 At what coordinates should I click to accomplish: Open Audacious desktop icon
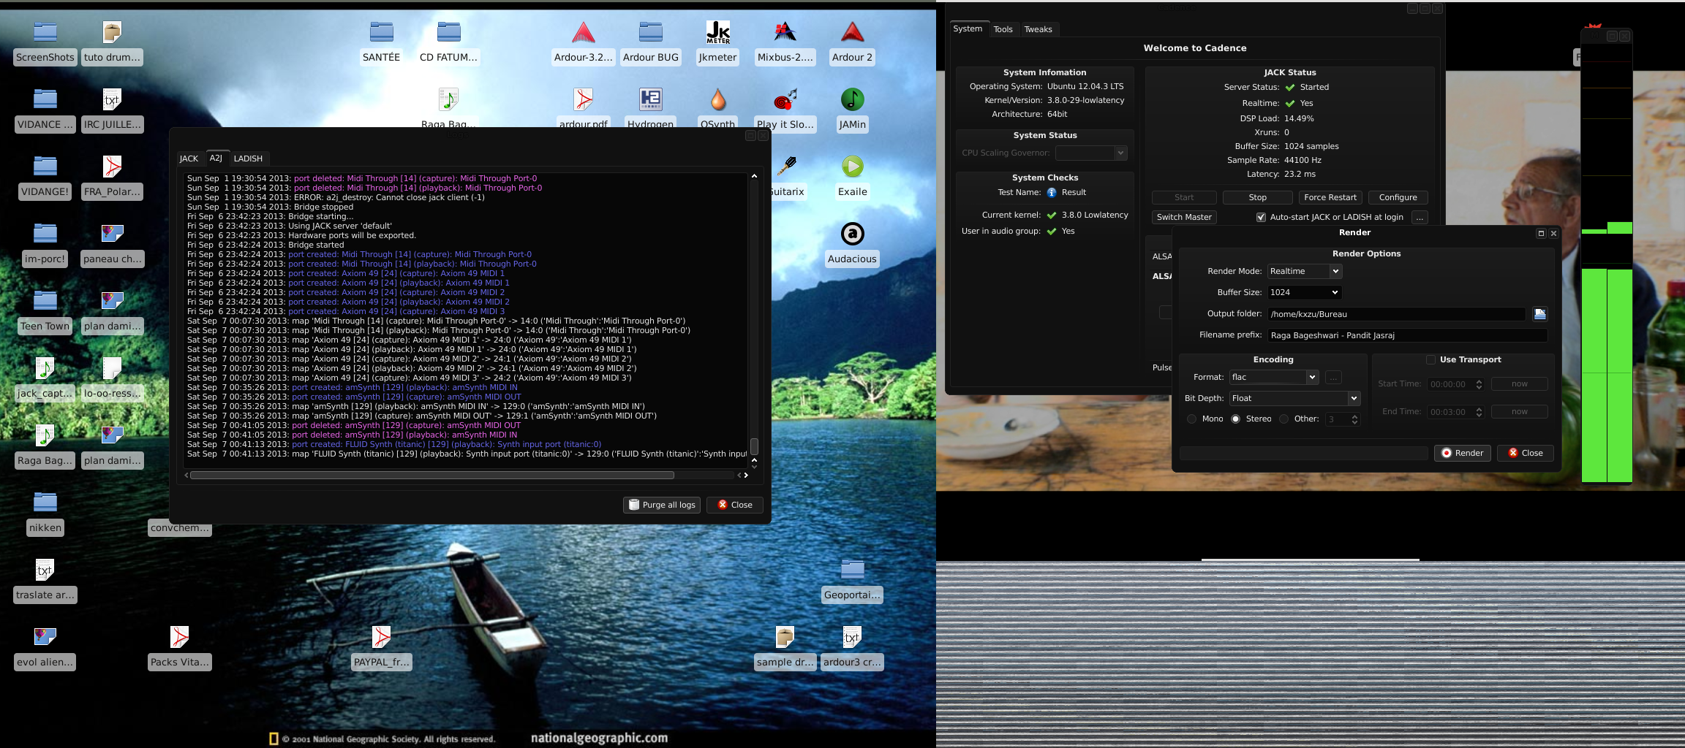[x=852, y=234]
